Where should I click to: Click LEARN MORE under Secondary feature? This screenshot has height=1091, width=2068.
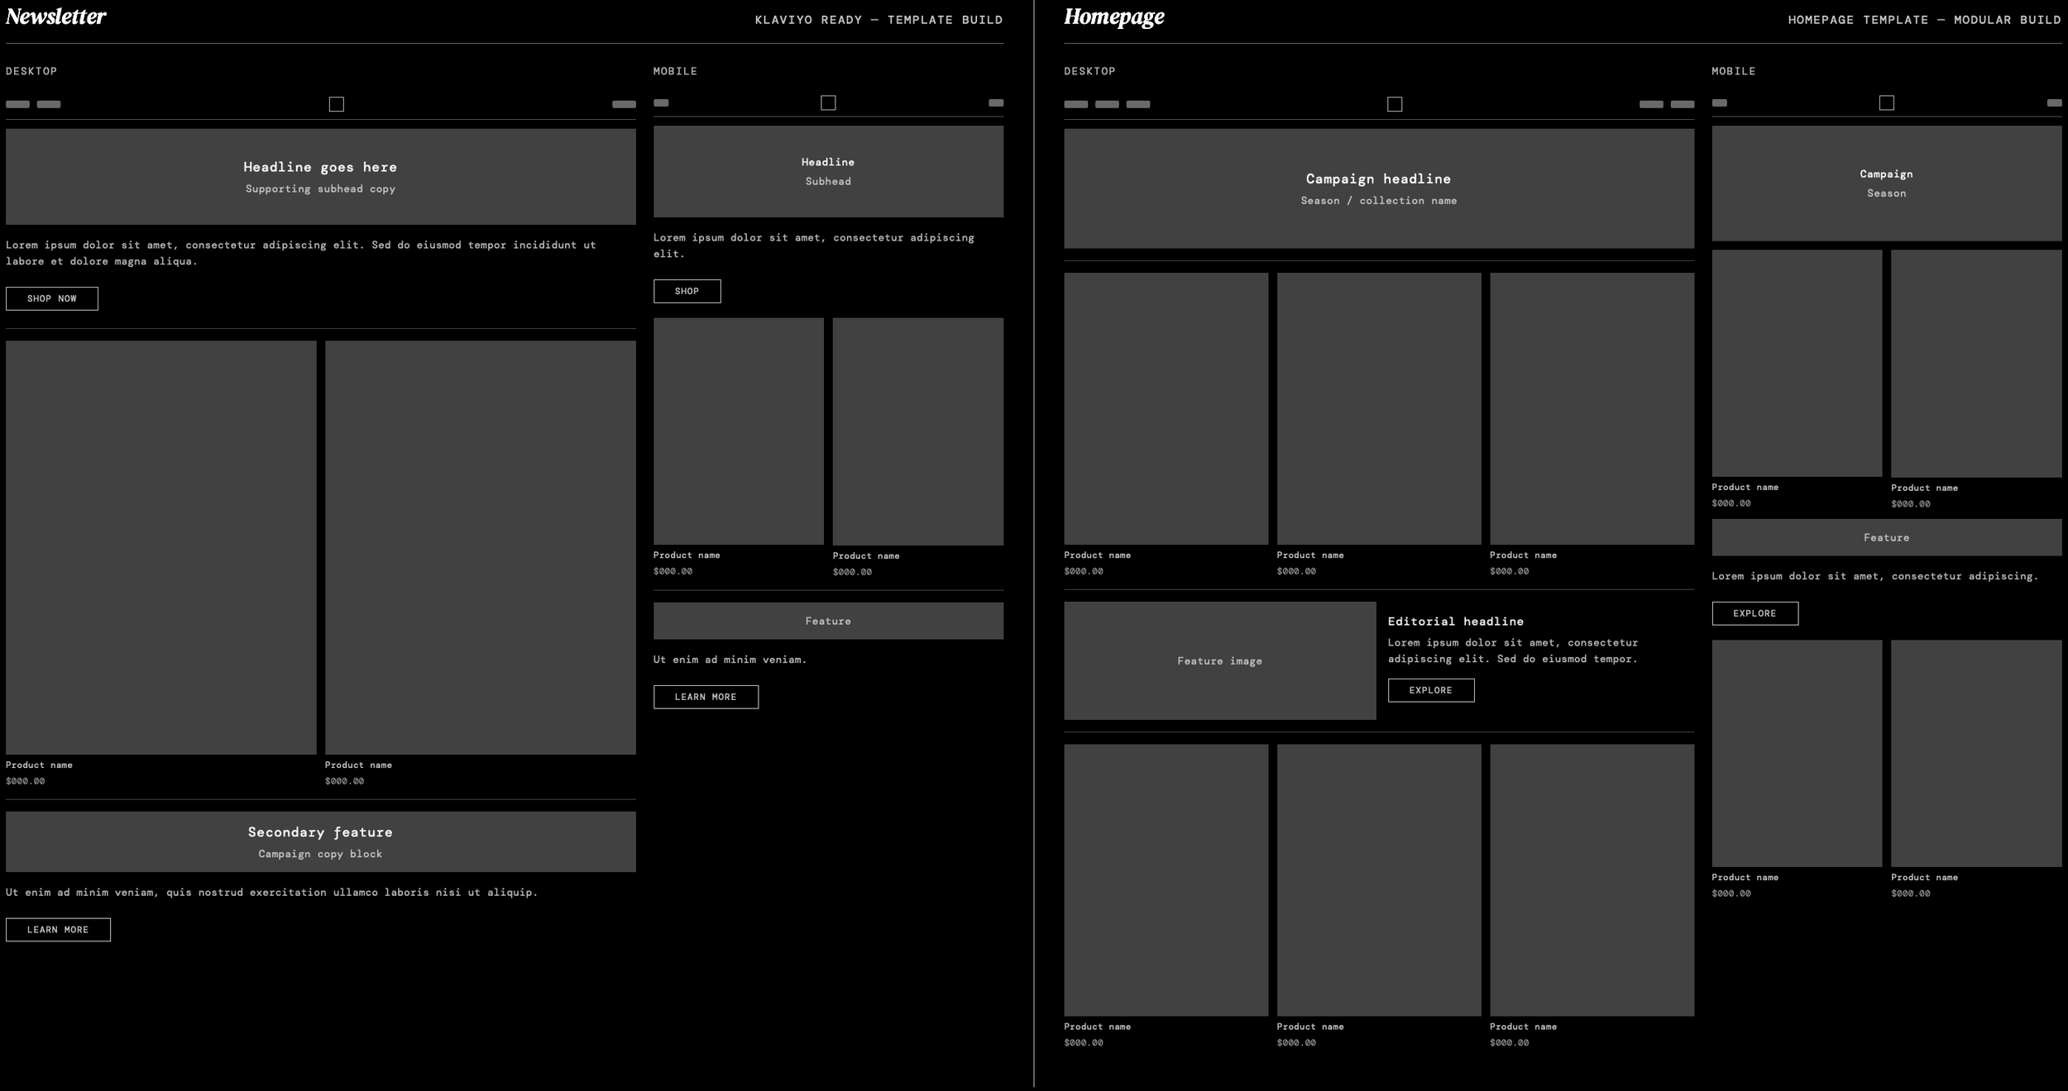pyautogui.click(x=58, y=929)
